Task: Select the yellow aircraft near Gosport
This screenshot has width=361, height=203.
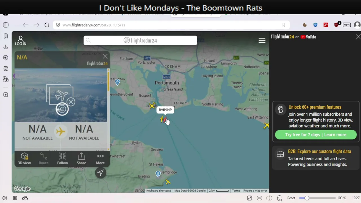Action: click(153, 106)
